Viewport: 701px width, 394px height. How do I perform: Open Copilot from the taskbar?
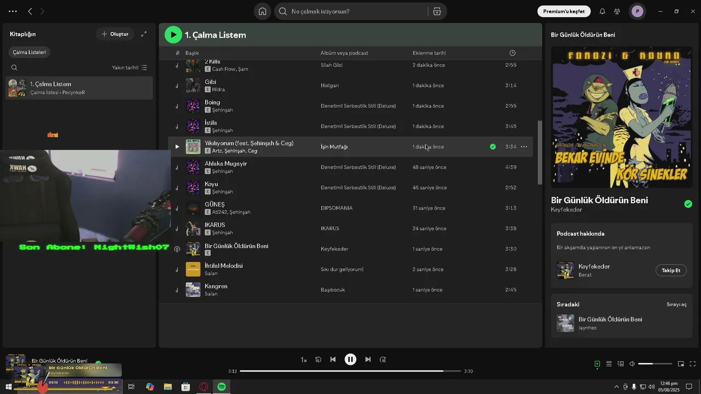[x=150, y=387]
